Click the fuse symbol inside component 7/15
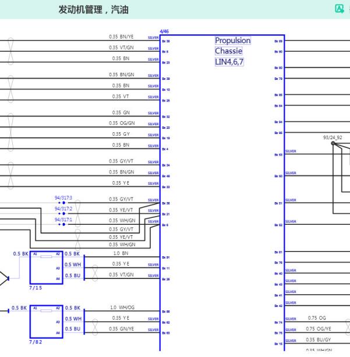 46,257
